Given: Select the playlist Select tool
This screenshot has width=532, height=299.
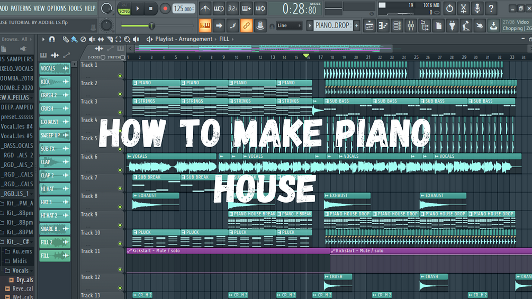Looking at the screenshot, I should tap(119, 39).
